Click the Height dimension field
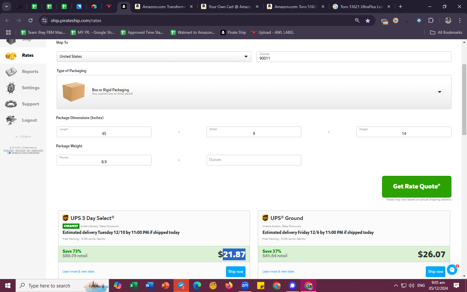Screen dimensions: 467x292 404,132
